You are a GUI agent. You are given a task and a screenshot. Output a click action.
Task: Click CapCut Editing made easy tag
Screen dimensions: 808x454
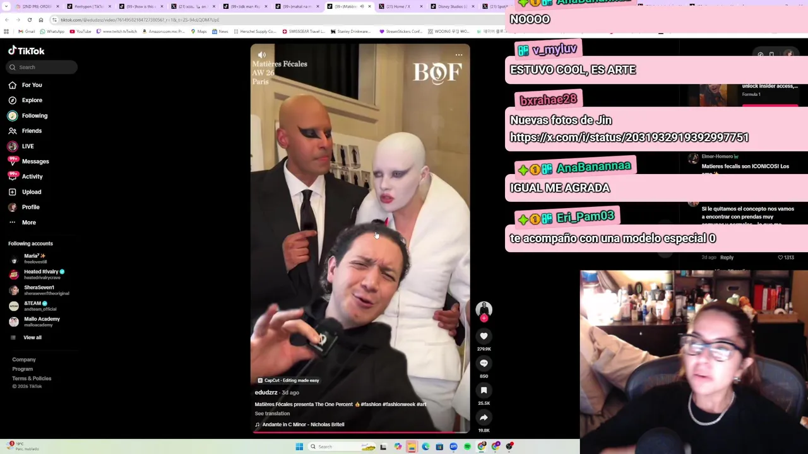[x=288, y=380]
